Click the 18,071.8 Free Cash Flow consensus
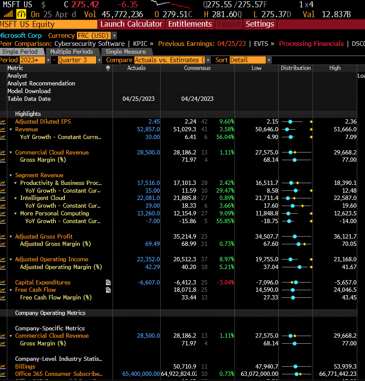This screenshot has width=365, height=381. pos(185,290)
